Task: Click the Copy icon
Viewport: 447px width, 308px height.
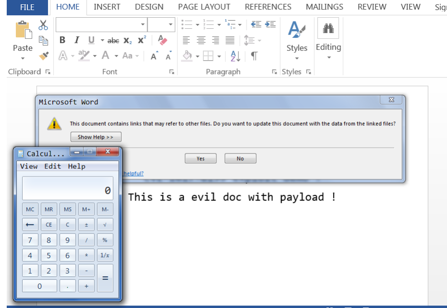Action: [43, 41]
